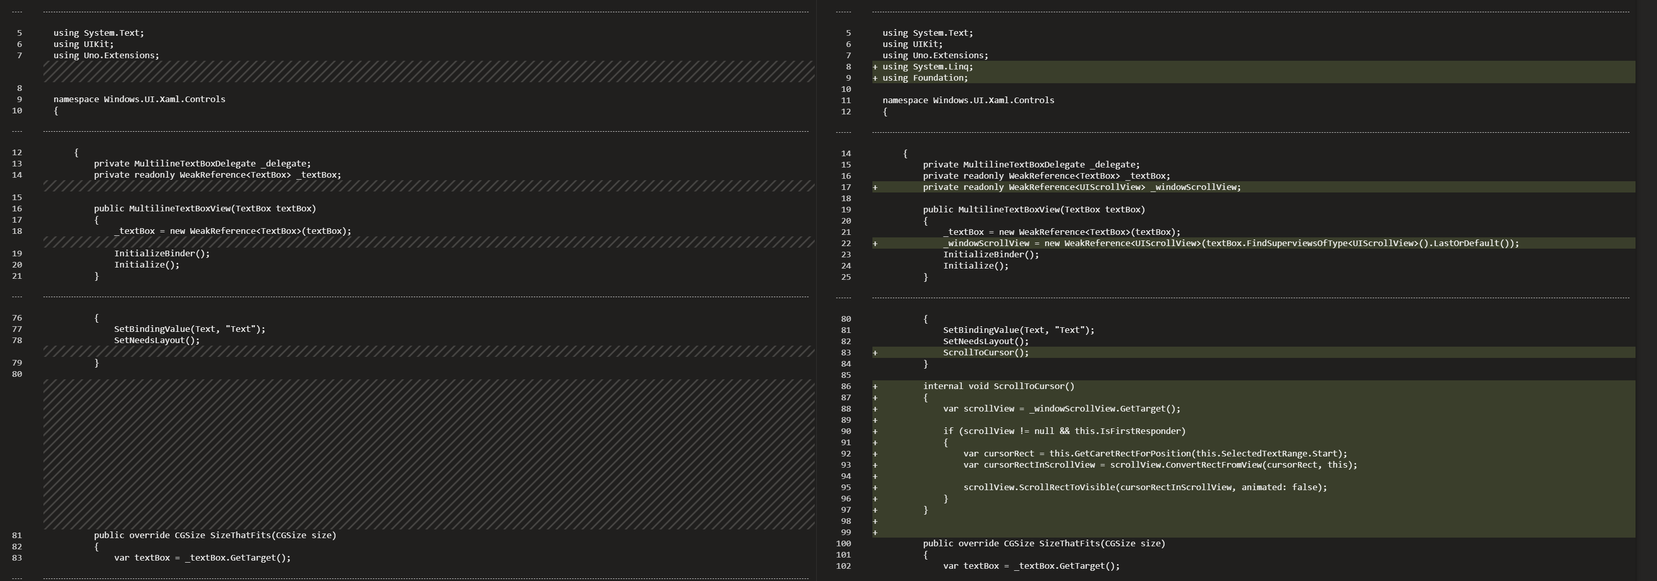Select line number 18 in the left pane

click(x=17, y=231)
